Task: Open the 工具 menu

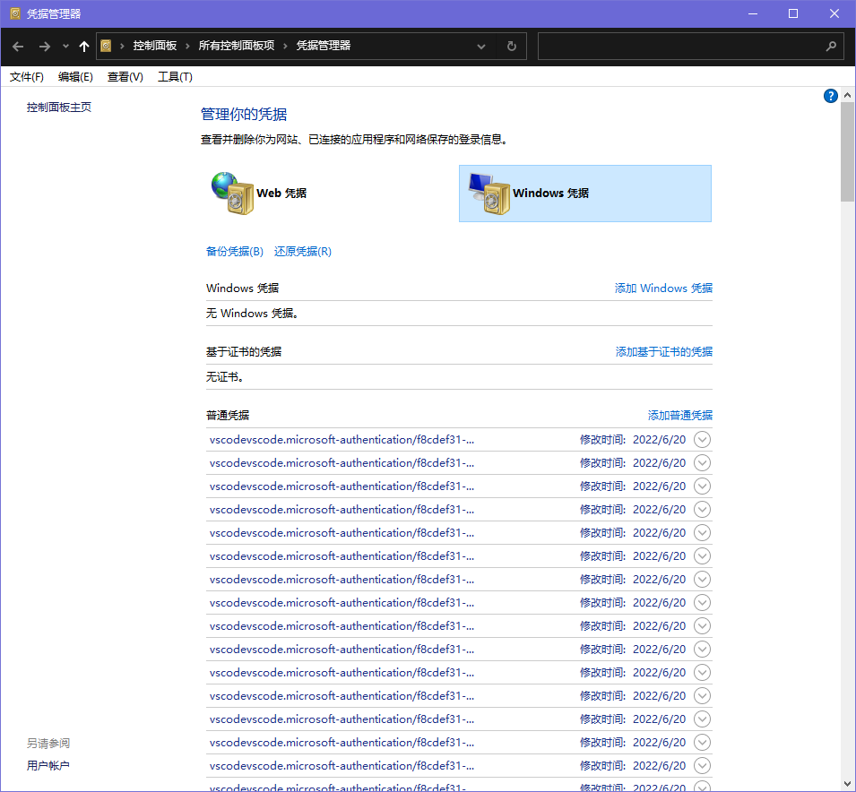Action: coord(175,77)
